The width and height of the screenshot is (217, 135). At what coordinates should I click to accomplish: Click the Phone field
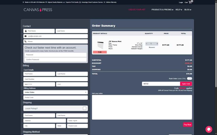(55, 41)
